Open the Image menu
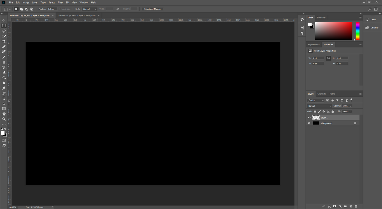The image size is (382, 209). click(x=26, y=2)
